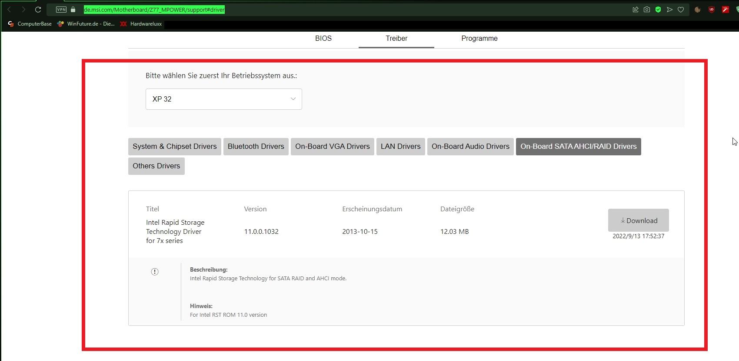Click file size 12.03 MB

point(455,232)
